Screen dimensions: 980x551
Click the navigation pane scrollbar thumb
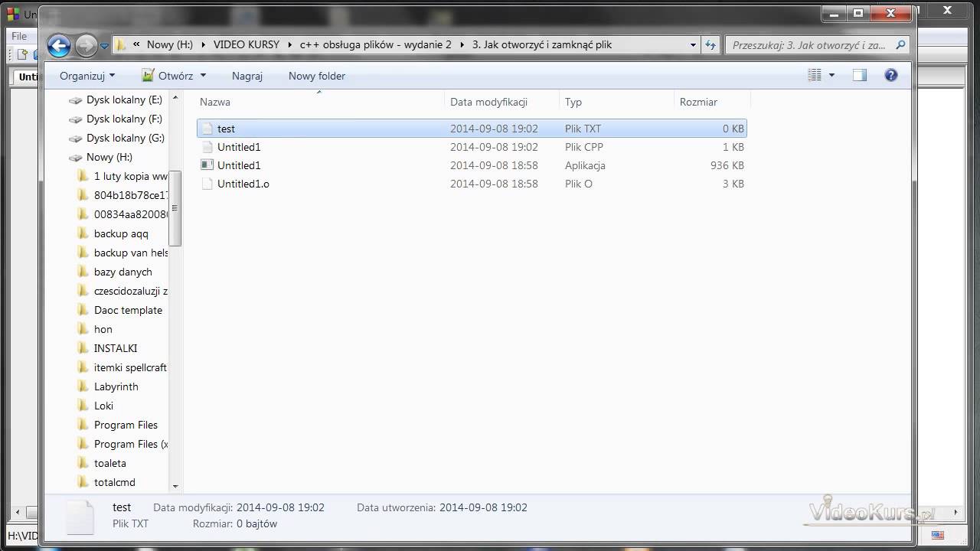[175, 208]
